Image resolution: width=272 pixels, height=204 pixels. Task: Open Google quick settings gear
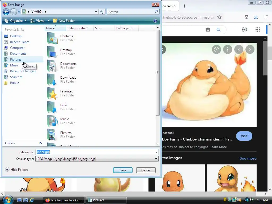click(244, 29)
